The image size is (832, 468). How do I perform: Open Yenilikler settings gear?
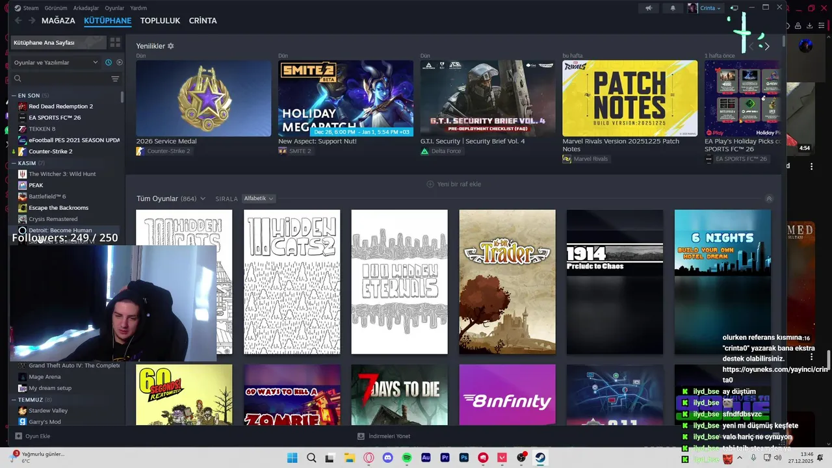[x=171, y=46]
